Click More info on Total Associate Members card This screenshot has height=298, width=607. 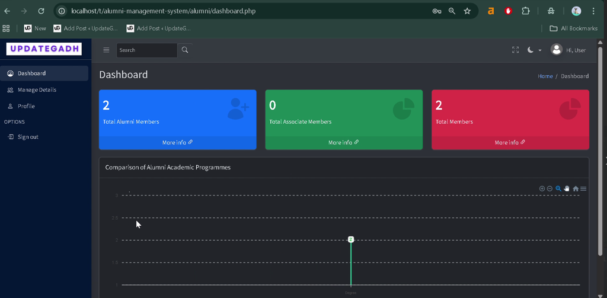[x=343, y=142]
